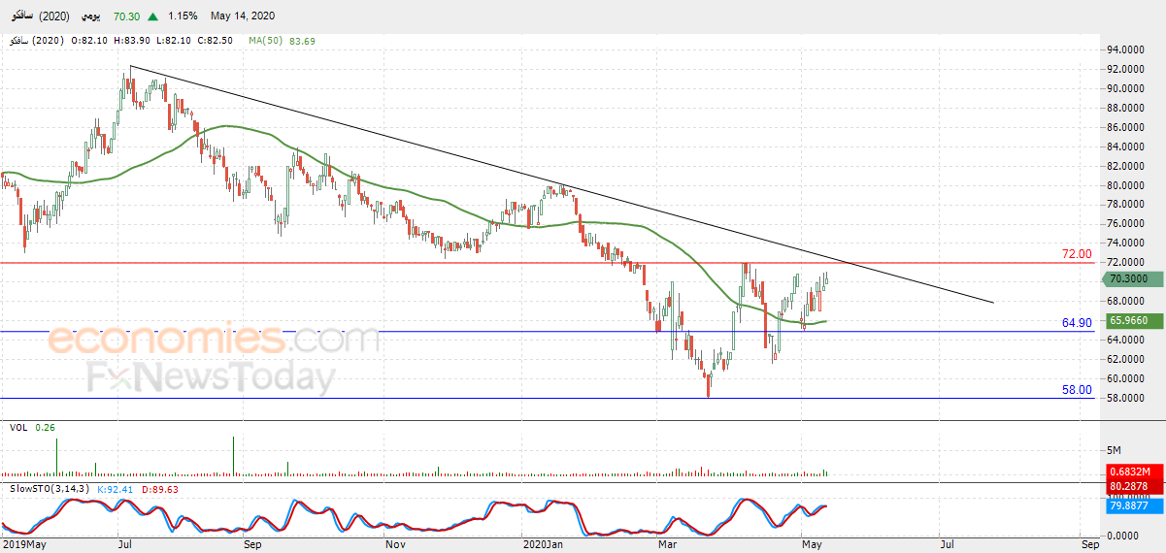
Task: Click the 5M volume axis label
Action: pyautogui.click(x=1116, y=450)
